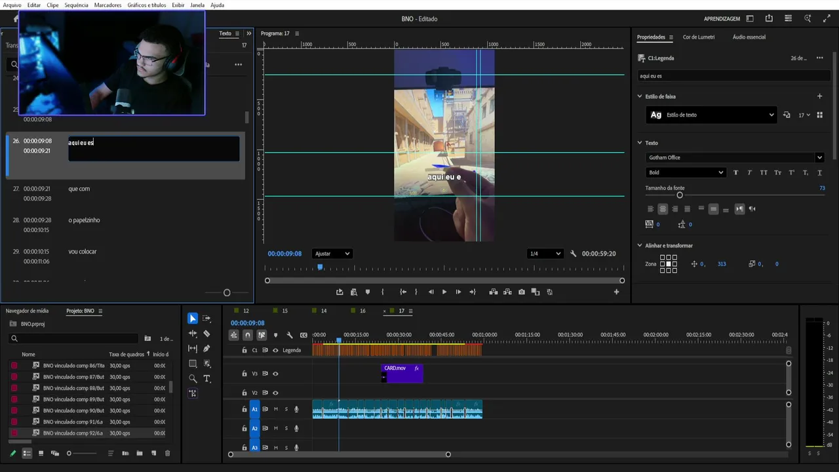Viewport: 839px width, 472px height.
Task: Apply underline text style
Action: [819, 172]
